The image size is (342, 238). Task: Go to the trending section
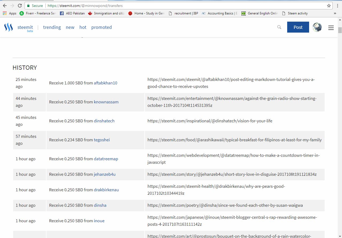(52, 27)
